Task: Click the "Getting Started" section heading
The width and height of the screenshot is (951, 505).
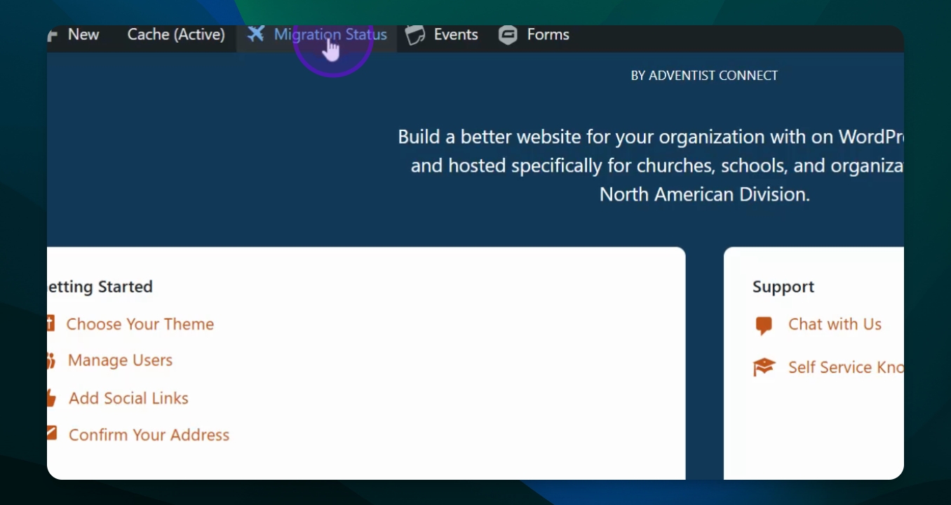Action: [100, 287]
